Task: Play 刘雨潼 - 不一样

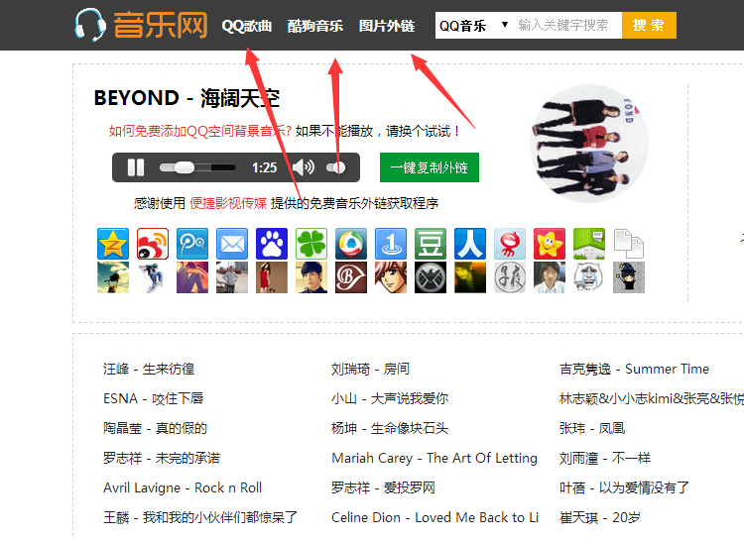Action: 605,458
